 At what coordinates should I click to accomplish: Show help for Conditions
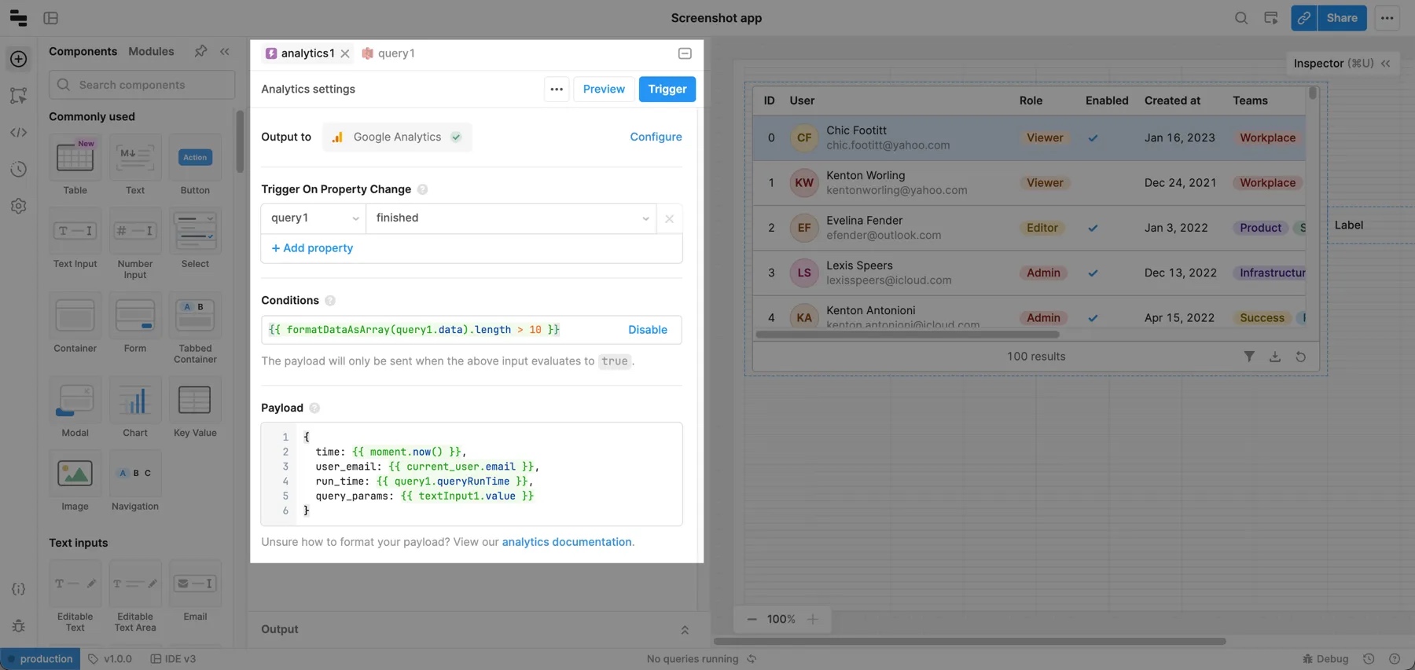click(330, 301)
